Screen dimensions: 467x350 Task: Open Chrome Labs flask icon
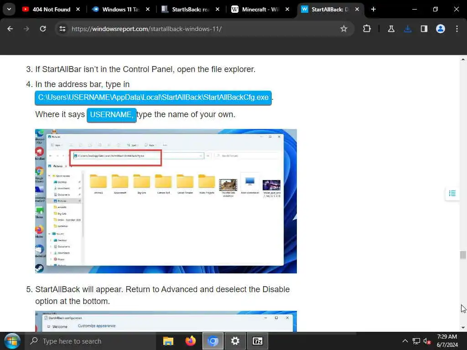coord(391,29)
